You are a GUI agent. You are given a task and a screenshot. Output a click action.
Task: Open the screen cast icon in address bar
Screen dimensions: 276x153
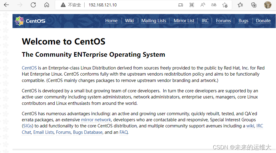pyautogui.click(x=181, y=5)
